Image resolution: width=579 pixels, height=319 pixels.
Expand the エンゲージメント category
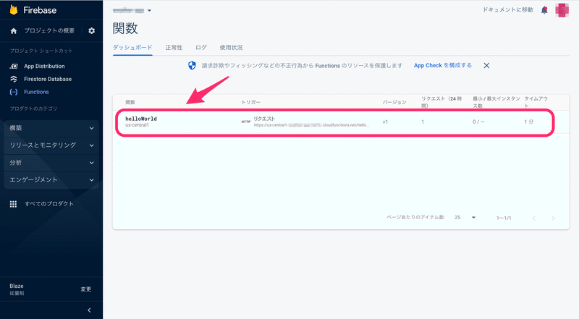51,180
